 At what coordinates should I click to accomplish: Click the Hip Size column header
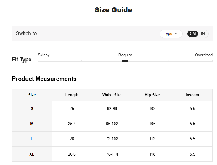point(152,95)
